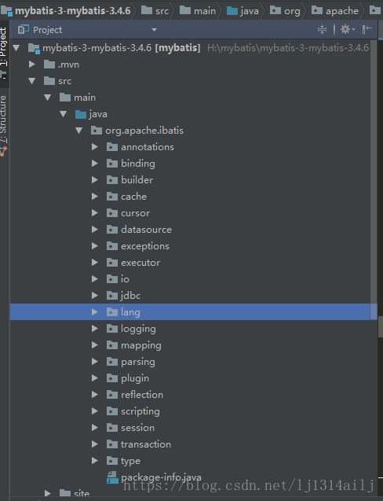
Task: Expand the .mvn folder arrow
Action: click(x=32, y=64)
